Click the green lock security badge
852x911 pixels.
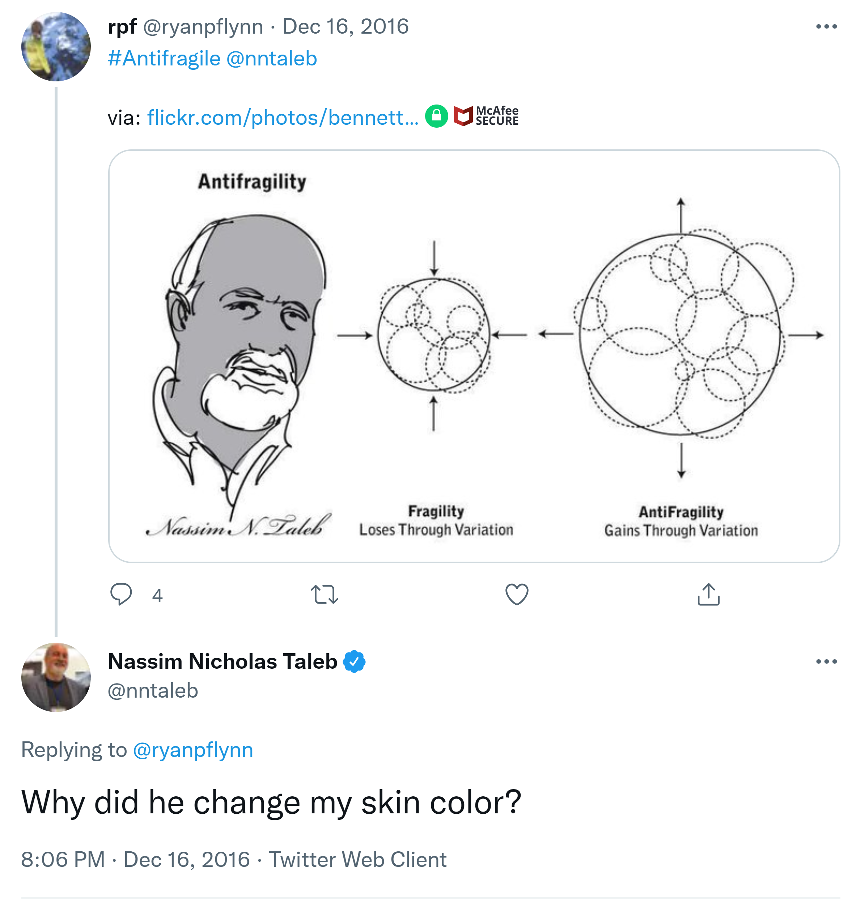click(436, 116)
